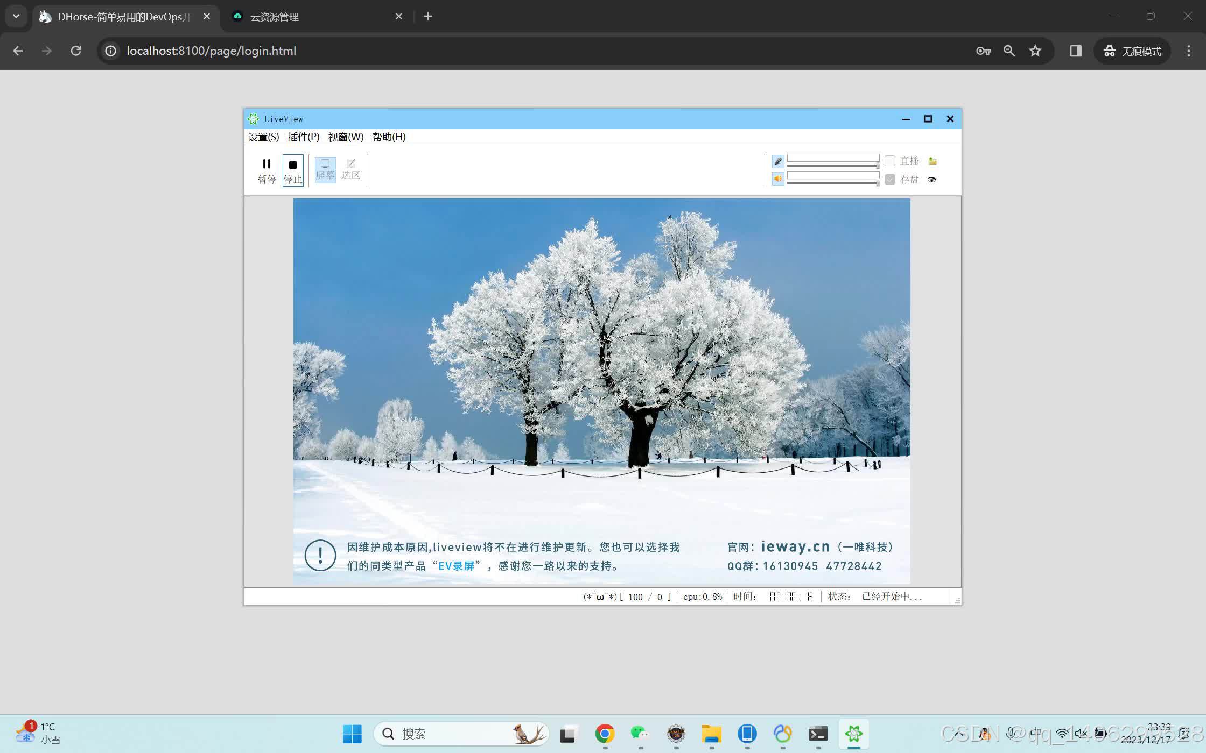This screenshot has width=1206, height=753.
Task: Enable the 直播 live-stream checkbox
Action: (x=890, y=161)
